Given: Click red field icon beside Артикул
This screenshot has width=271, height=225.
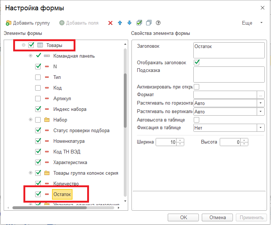Looking at the screenshot, I should (x=47, y=98).
